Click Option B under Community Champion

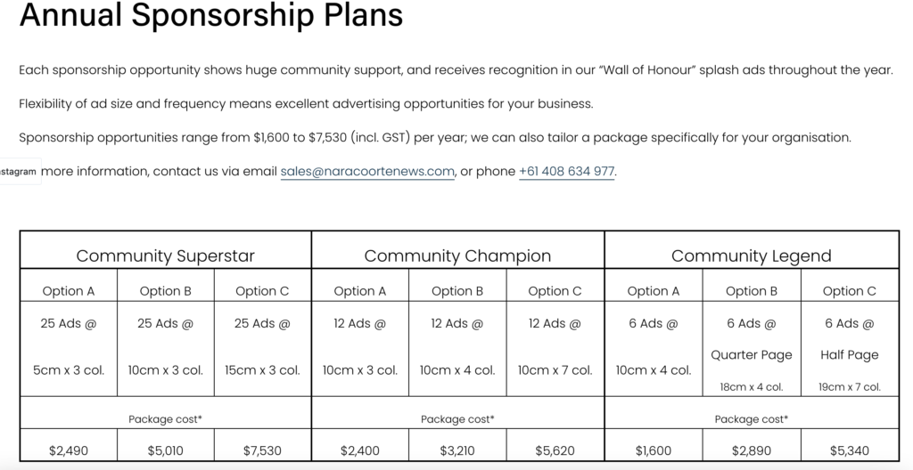tap(457, 291)
